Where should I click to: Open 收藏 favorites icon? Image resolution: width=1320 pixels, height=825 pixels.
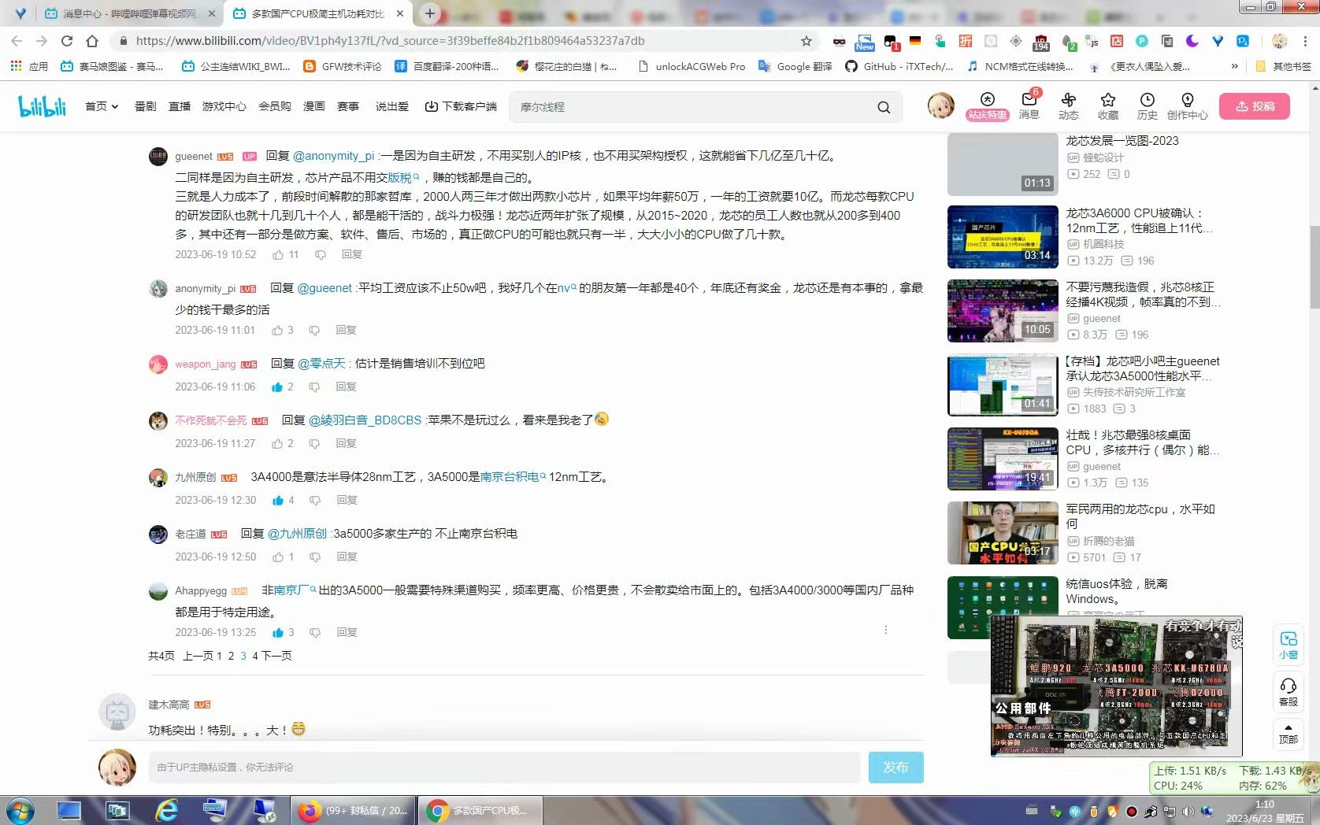pos(1108,105)
